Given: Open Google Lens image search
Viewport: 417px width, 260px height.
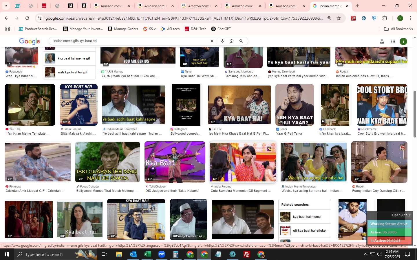Looking at the screenshot, I should (x=232, y=41).
